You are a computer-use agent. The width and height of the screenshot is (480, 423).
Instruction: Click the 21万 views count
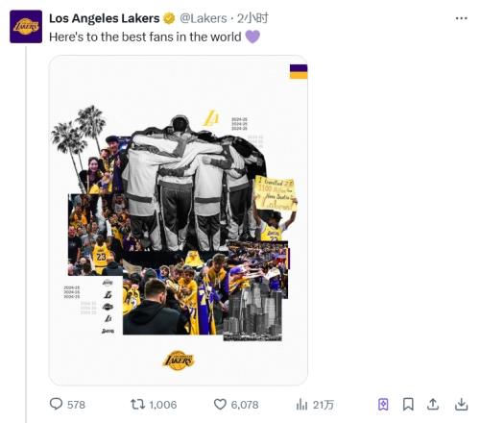[324, 405]
